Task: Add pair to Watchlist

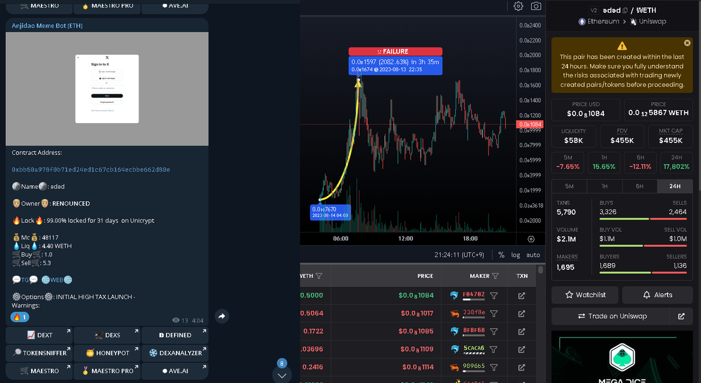Action: [x=585, y=295]
